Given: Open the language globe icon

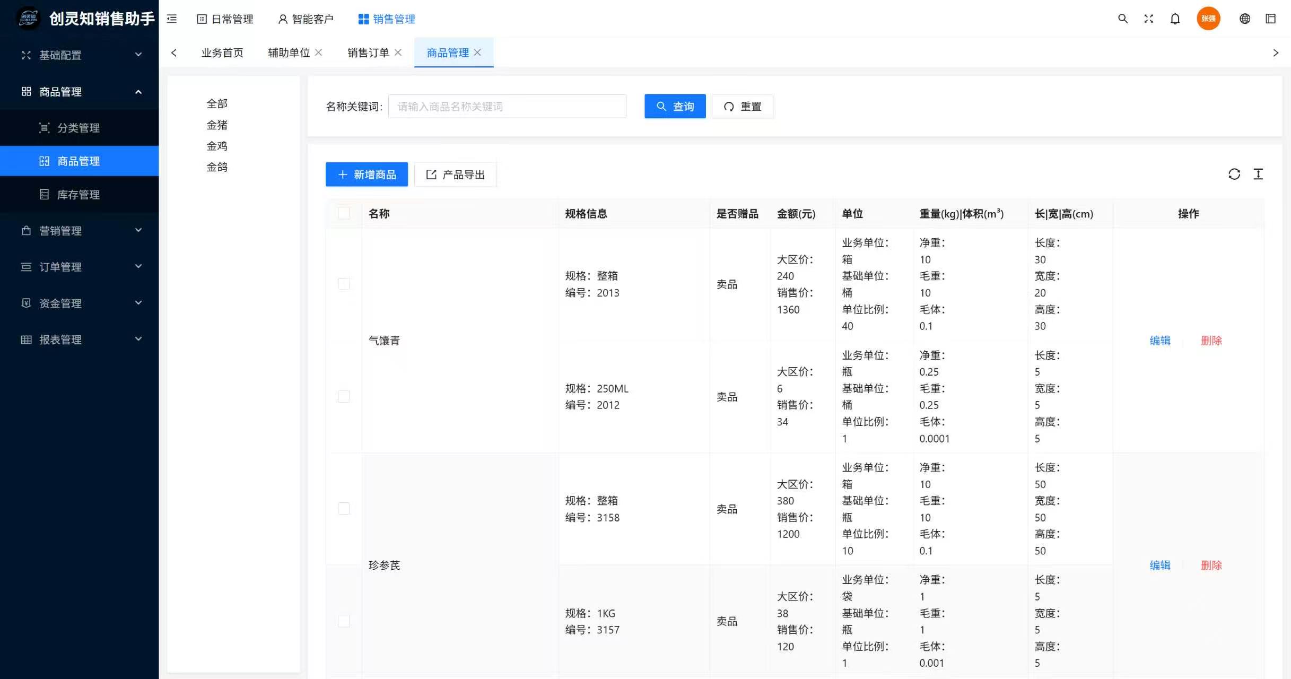Looking at the screenshot, I should click(x=1245, y=19).
